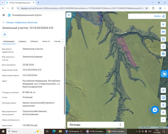The image size is (168, 134).
Task: Open the Chrome three-dot menu
Action: point(165,8)
